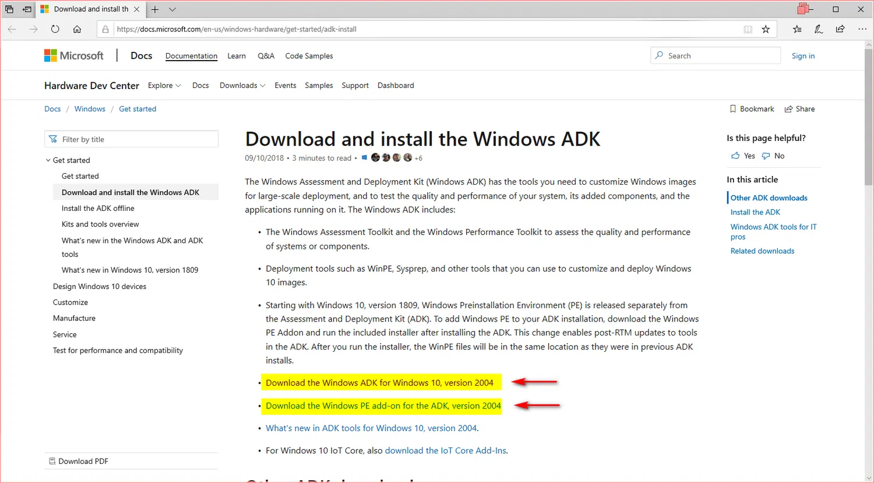The width and height of the screenshot is (874, 483).
Task: Click the thumbs-up Yes feedback icon
Action: pyautogui.click(x=735, y=156)
